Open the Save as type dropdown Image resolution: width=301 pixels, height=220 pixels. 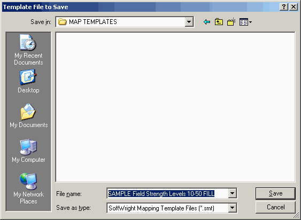(232, 208)
